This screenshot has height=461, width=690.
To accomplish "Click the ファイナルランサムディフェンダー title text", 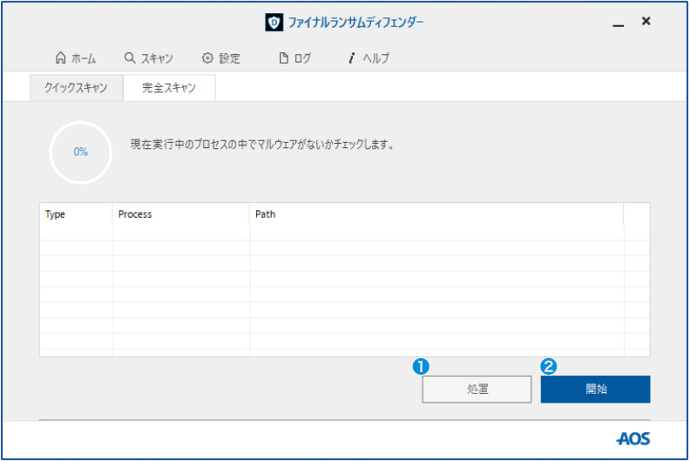I will [x=355, y=22].
